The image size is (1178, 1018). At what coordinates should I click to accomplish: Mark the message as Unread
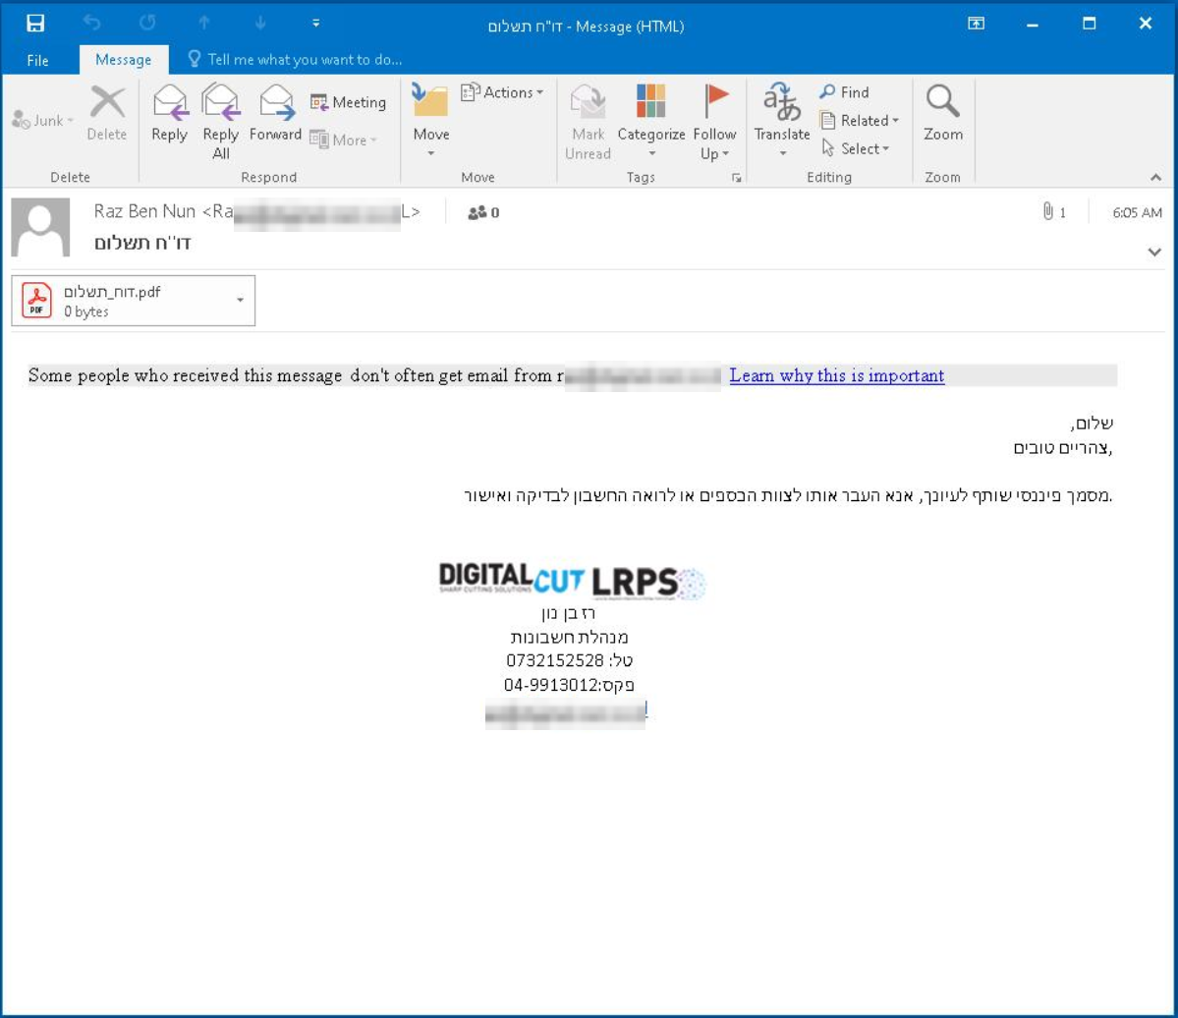pos(589,122)
